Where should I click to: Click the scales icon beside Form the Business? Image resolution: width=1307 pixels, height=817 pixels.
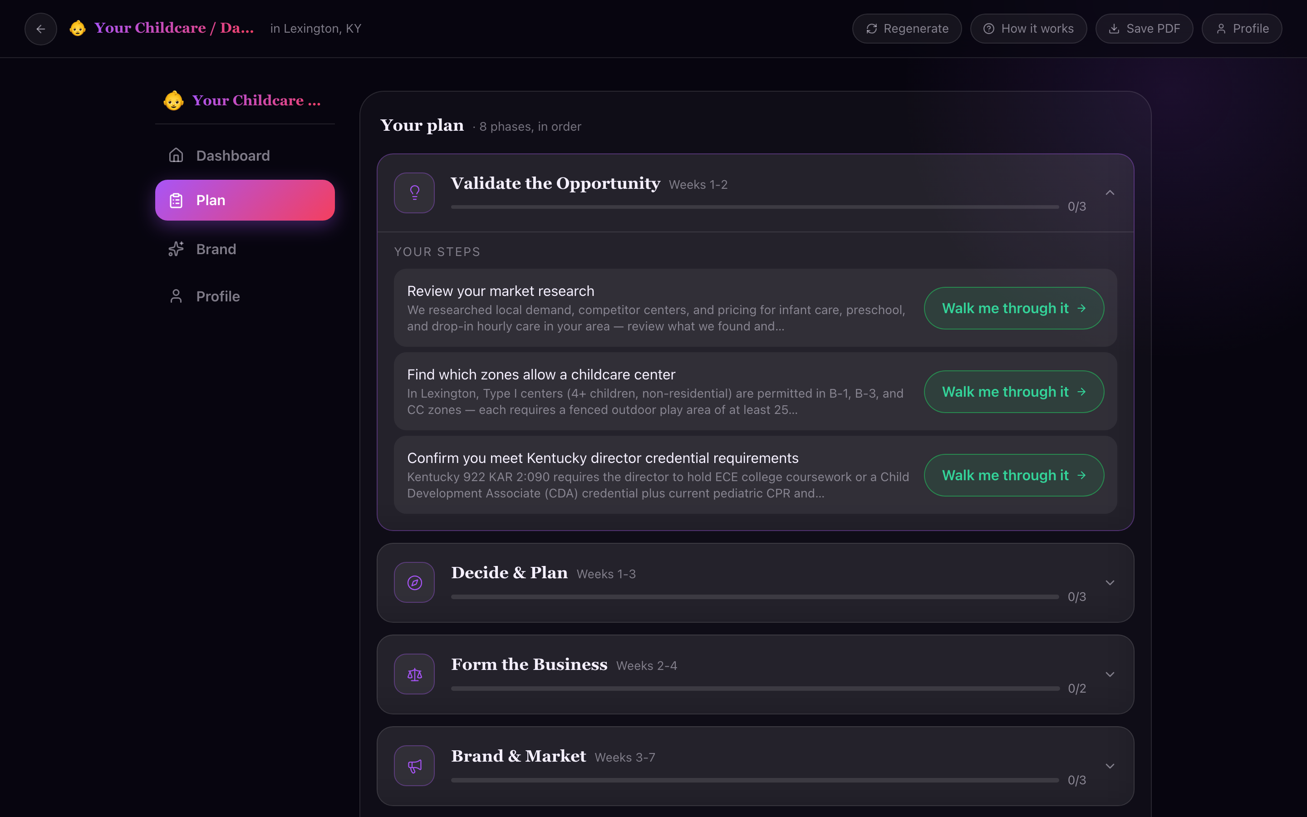coord(414,674)
